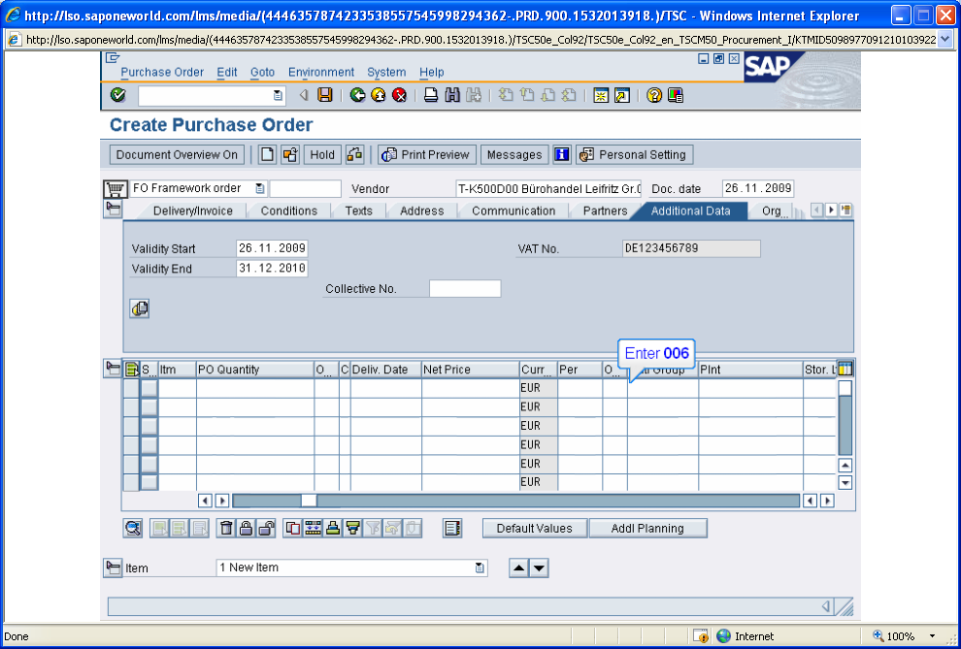
Task: Click the Customize Local Layout icon
Action: pos(676,95)
